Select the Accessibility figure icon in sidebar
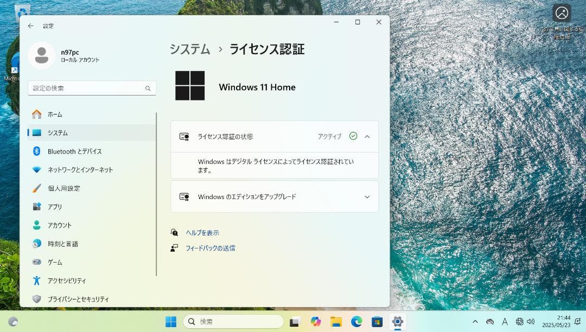Image resolution: width=586 pixels, height=332 pixels. (x=37, y=280)
